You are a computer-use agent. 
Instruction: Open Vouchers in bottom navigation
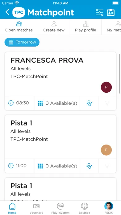tap(36, 208)
